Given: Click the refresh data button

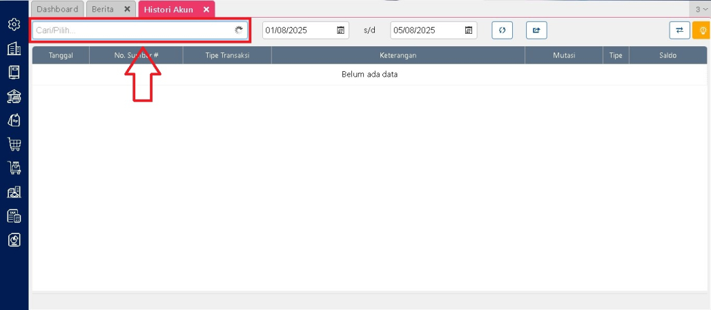Looking at the screenshot, I should pos(502,30).
